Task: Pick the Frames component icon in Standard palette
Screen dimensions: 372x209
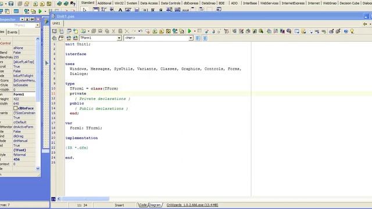Action: pos(96,10)
